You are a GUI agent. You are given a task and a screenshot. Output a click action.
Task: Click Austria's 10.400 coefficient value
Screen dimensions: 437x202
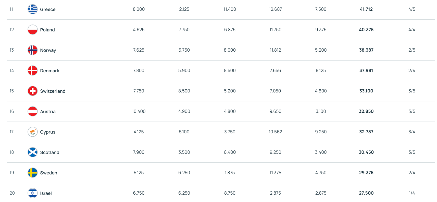point(139,111)
